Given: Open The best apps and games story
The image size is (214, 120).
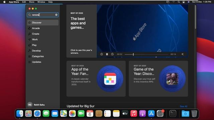Looking at the screenshot, I should tap(82, 31).
